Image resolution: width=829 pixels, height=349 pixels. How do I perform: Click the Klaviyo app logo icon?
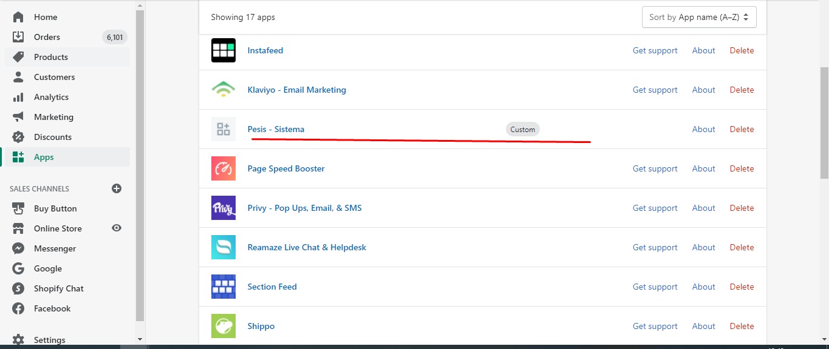click(x=223, y=90)
